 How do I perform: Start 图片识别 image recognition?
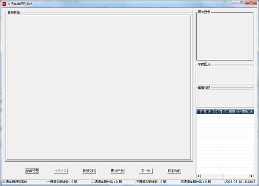coord(117,171)
